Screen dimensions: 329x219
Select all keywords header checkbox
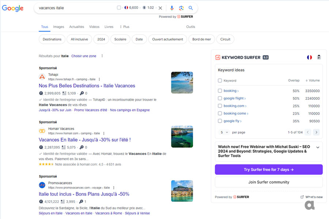pyautogui.click(x=220, y=80)
